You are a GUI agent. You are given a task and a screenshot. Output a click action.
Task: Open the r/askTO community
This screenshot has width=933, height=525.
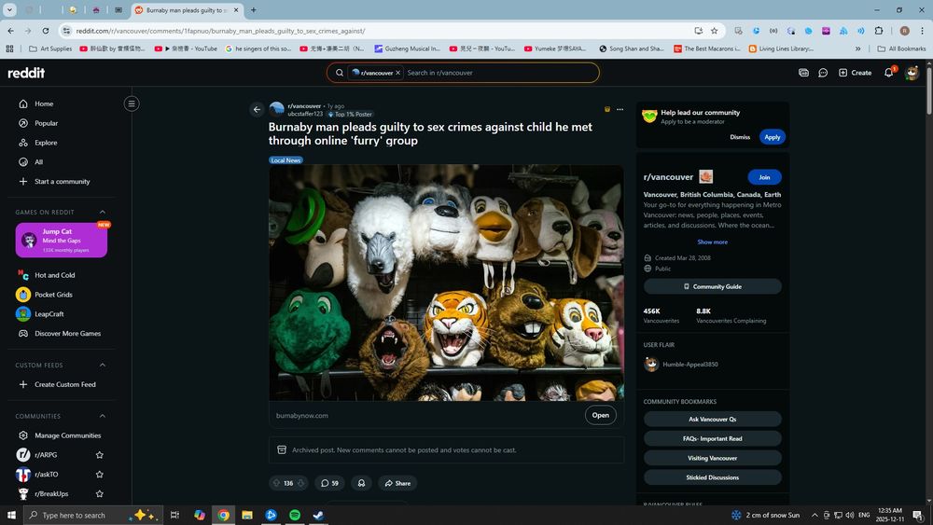pyautogui.click(x=47, y=475)
